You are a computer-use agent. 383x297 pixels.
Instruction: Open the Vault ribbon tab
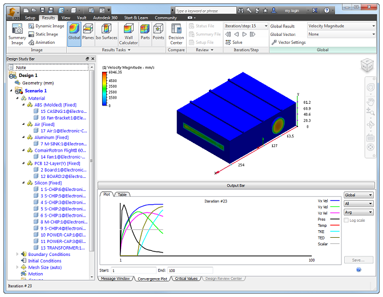click(x=82, y=18)
